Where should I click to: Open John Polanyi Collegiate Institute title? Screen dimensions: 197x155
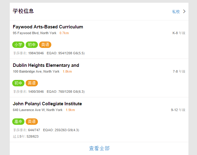click(47, 104)
